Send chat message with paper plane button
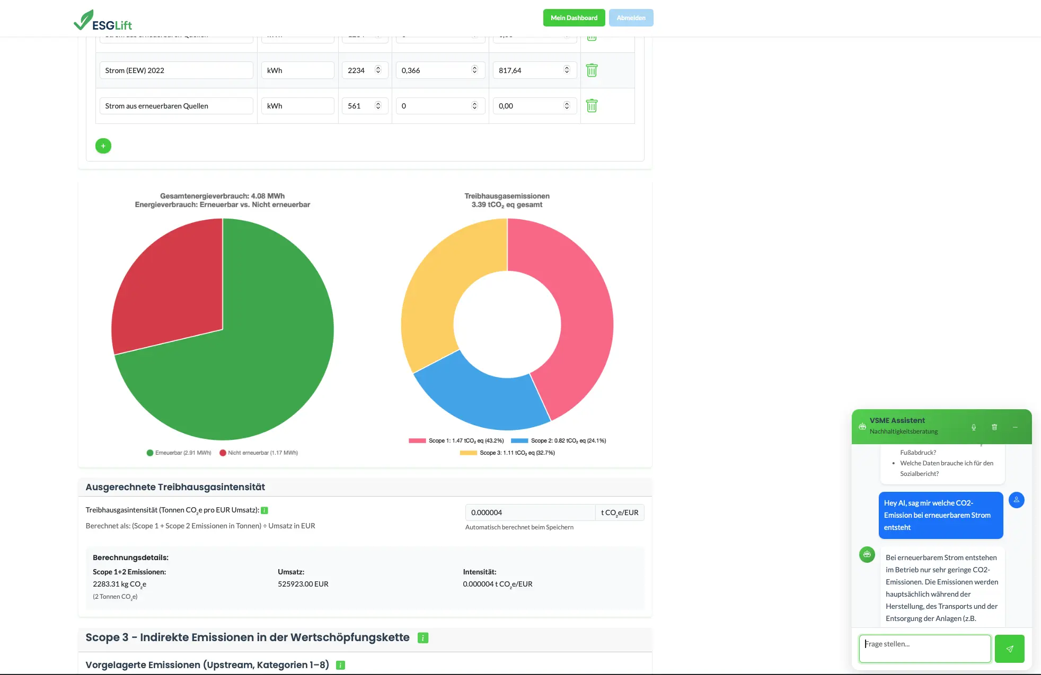Screen dimensions: 1041x675 (x=1009, y=649)
